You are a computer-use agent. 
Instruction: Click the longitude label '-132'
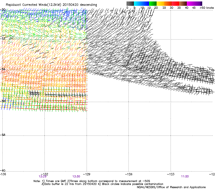pyautogui.click(x=44, y=174)
